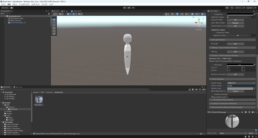Open the Unity search magnifier icon
Viewport: 258px width, 138px height.
pyautogui.click(x=232, y=8)
